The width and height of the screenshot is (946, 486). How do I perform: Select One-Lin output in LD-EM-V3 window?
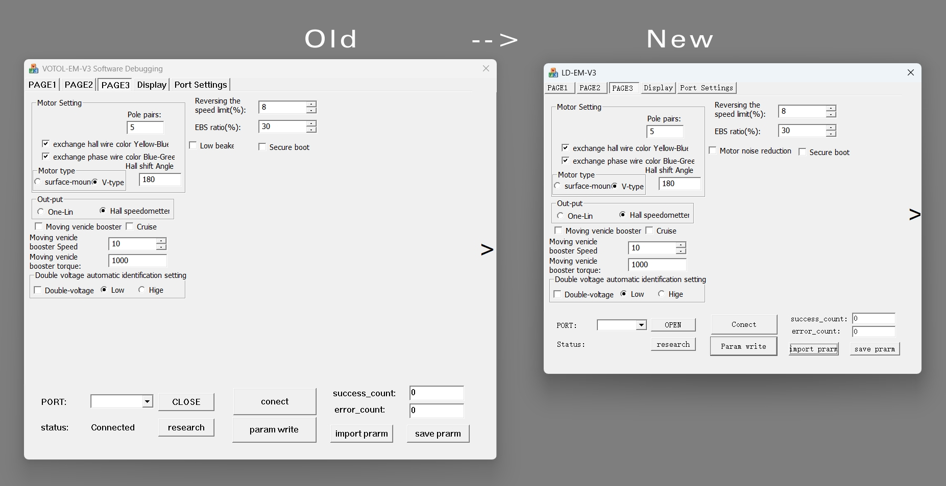[x=561, y=216]
